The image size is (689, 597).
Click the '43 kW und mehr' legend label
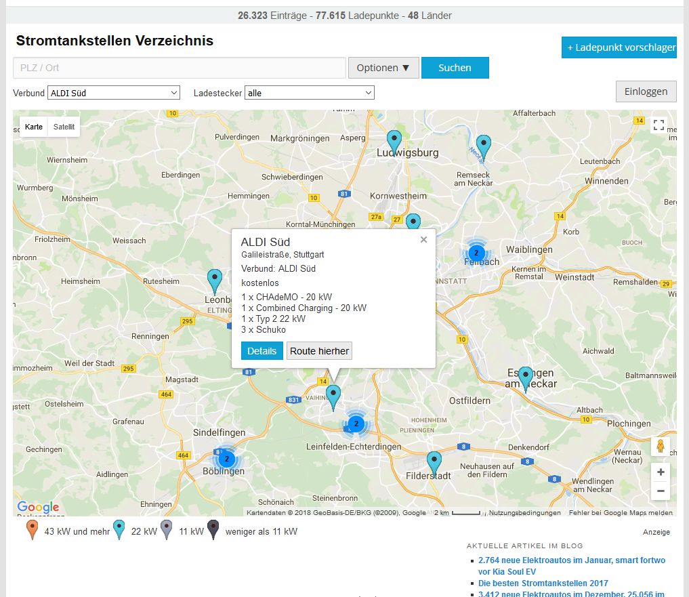77,531
